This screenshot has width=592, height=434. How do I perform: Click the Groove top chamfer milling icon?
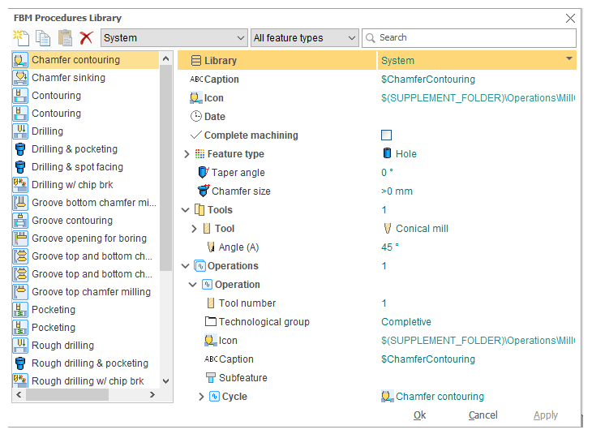point(20,292)
